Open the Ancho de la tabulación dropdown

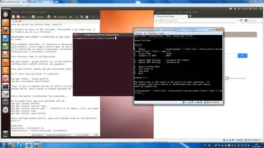click(59, 135)
